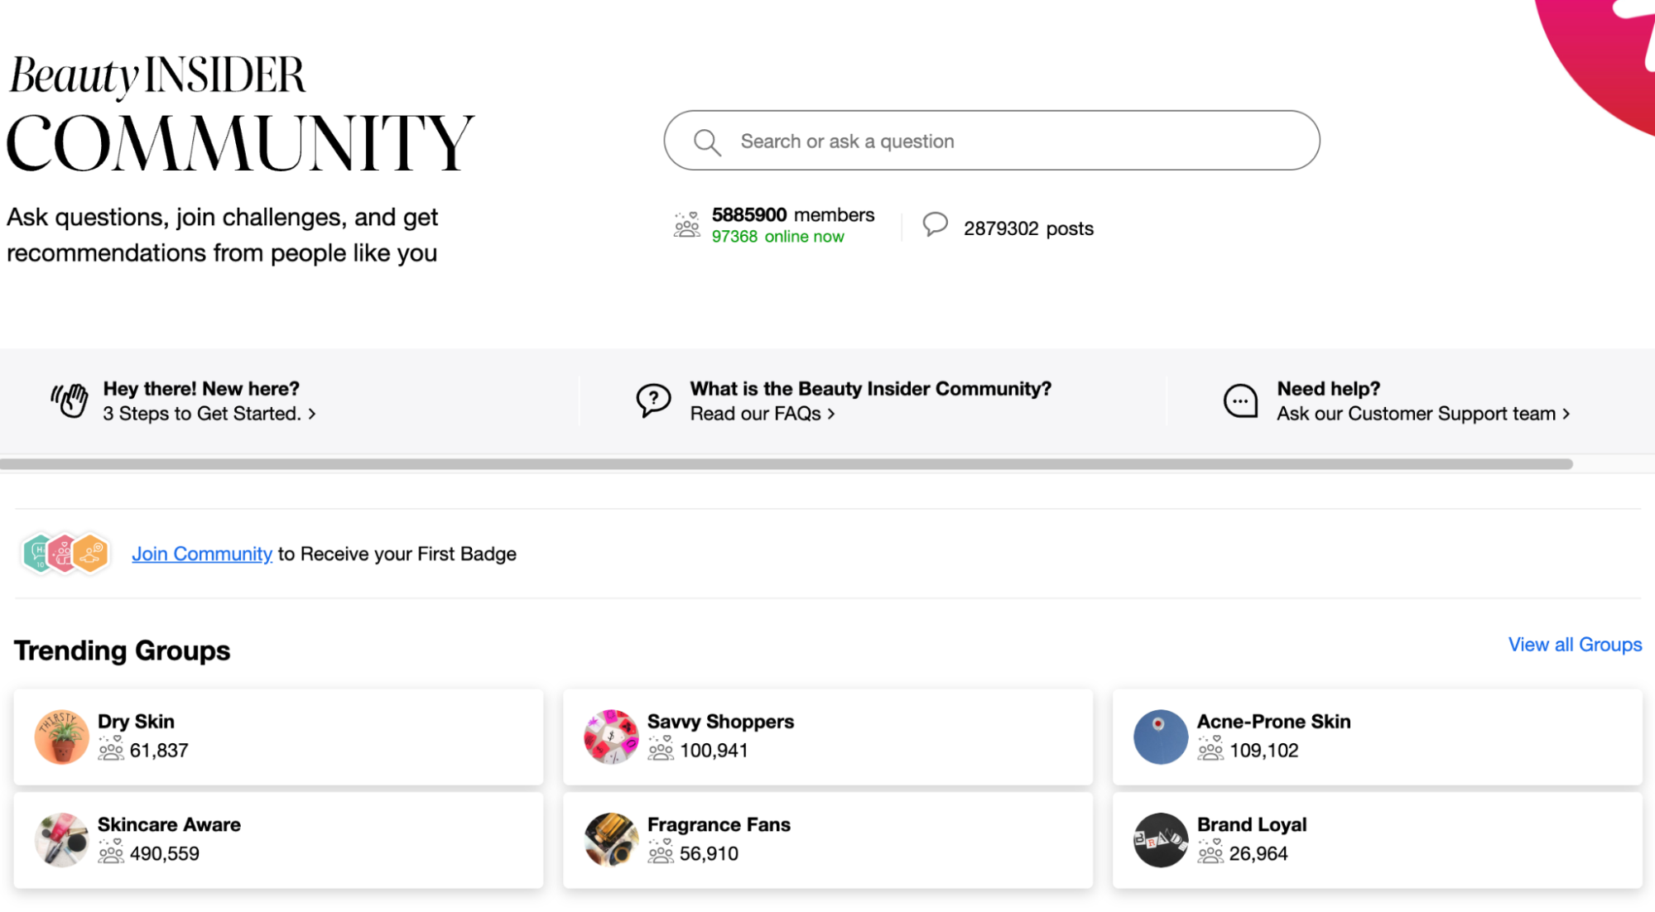Focus the Search or ask a question field
Viewport: 1655px width, 912px height.
pyautogui.click(x=992, y=141)
